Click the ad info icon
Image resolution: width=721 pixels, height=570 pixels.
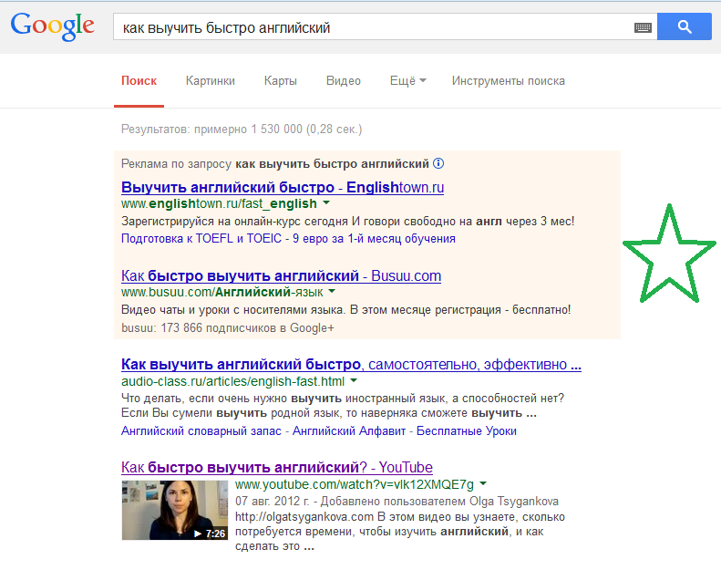tap(438, 163)
